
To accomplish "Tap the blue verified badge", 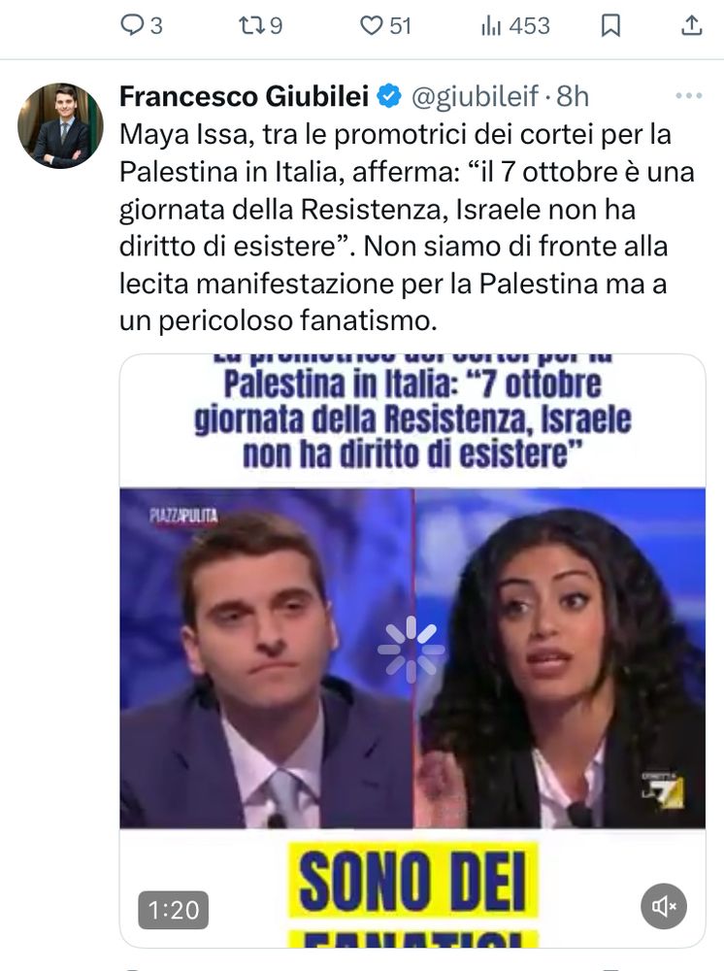I will (390, 96).
